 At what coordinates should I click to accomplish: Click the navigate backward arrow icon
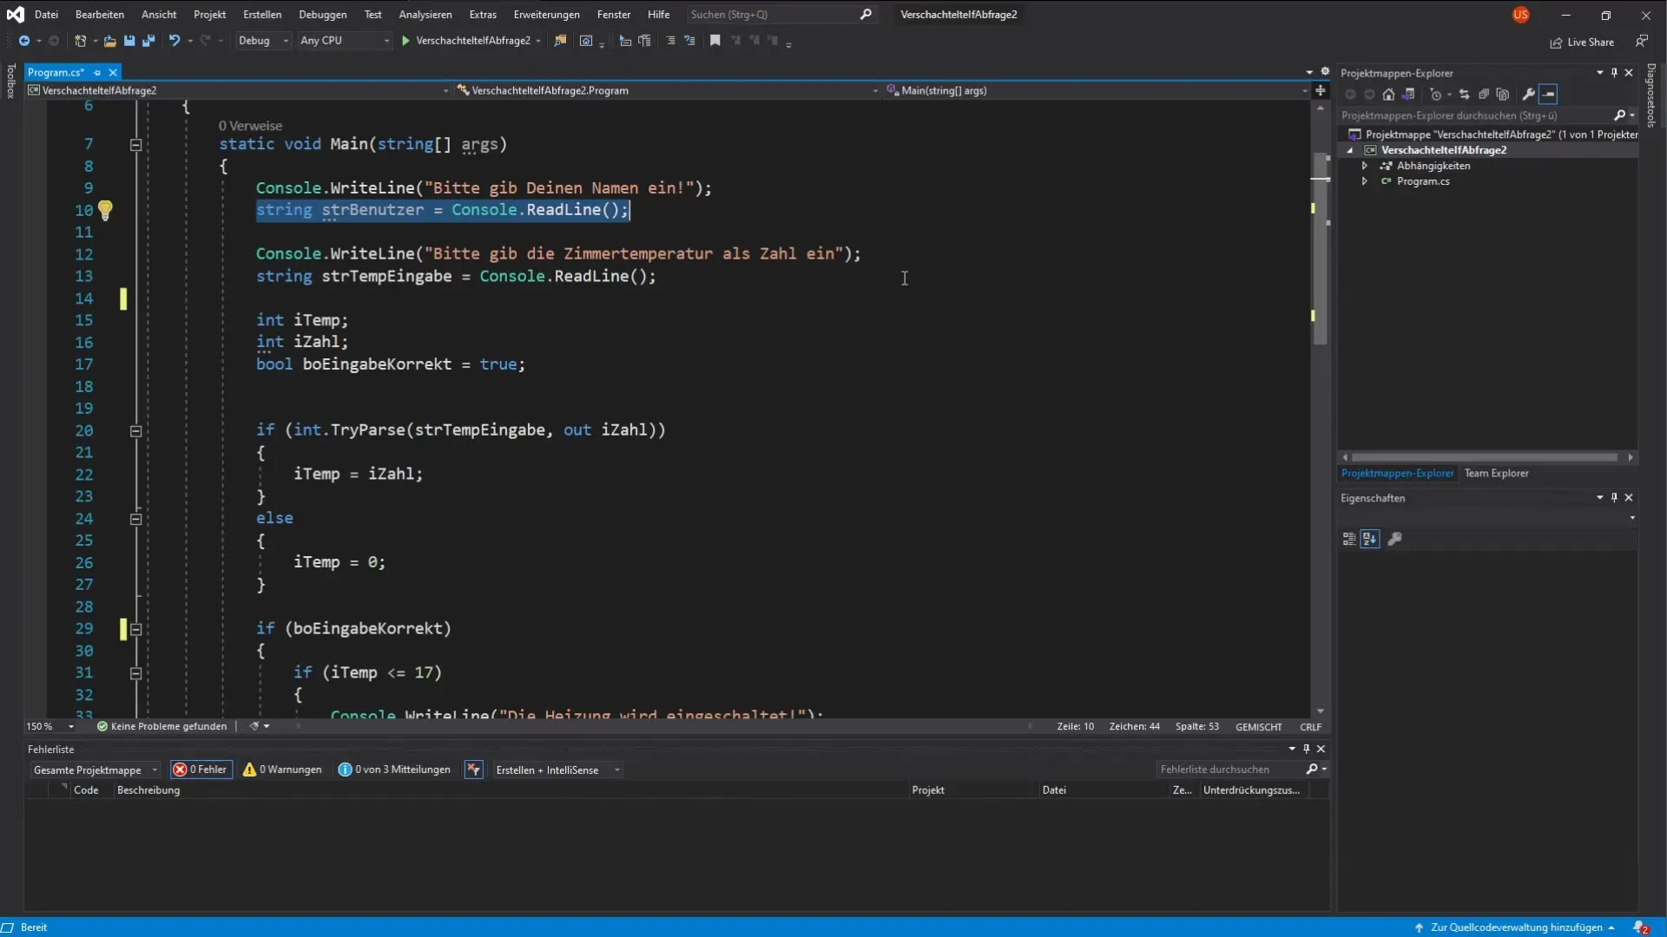tap(24, 41)
